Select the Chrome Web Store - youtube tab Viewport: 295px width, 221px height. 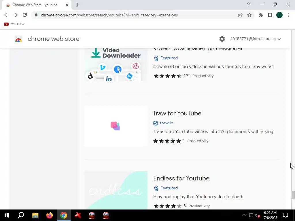[x=37, y=5]
